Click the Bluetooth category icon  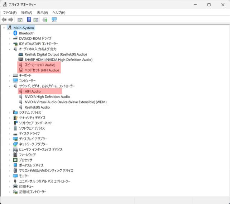tap(15, 33)
